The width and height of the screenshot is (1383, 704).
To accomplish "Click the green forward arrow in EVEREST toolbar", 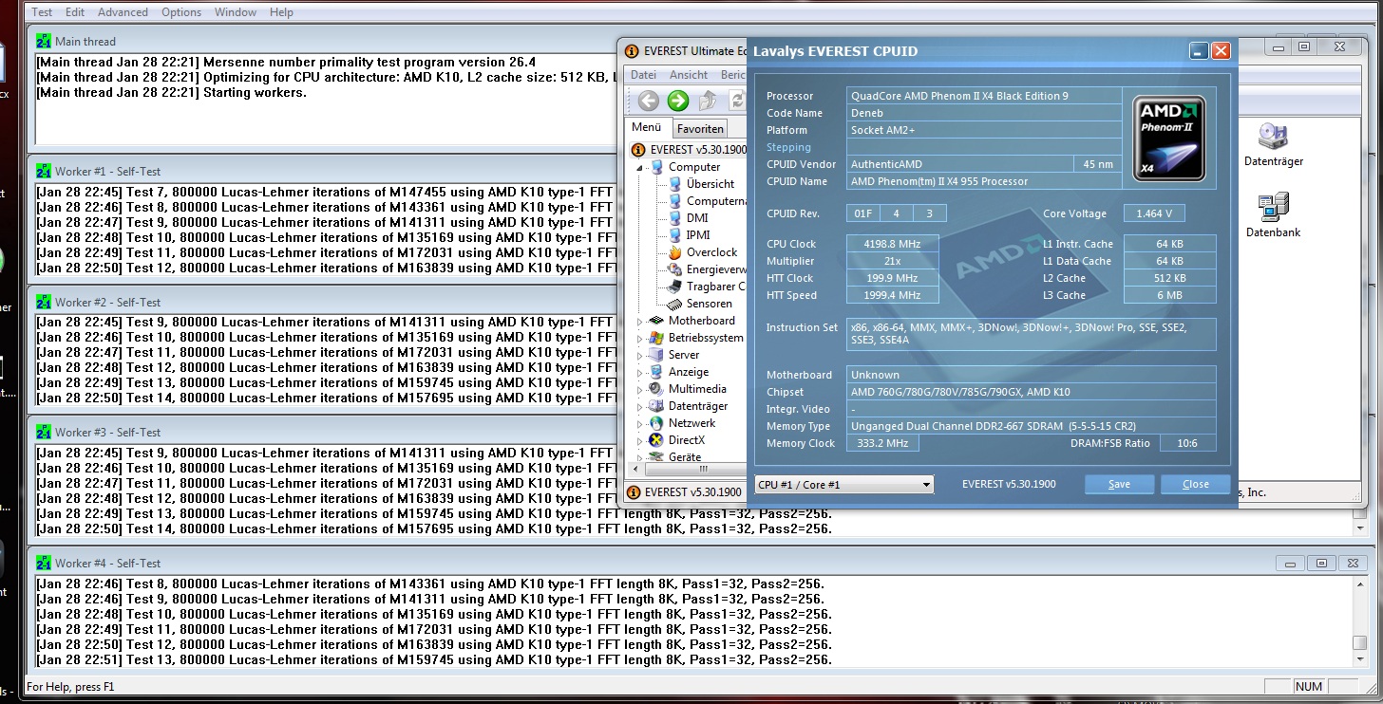I will 678,101.
